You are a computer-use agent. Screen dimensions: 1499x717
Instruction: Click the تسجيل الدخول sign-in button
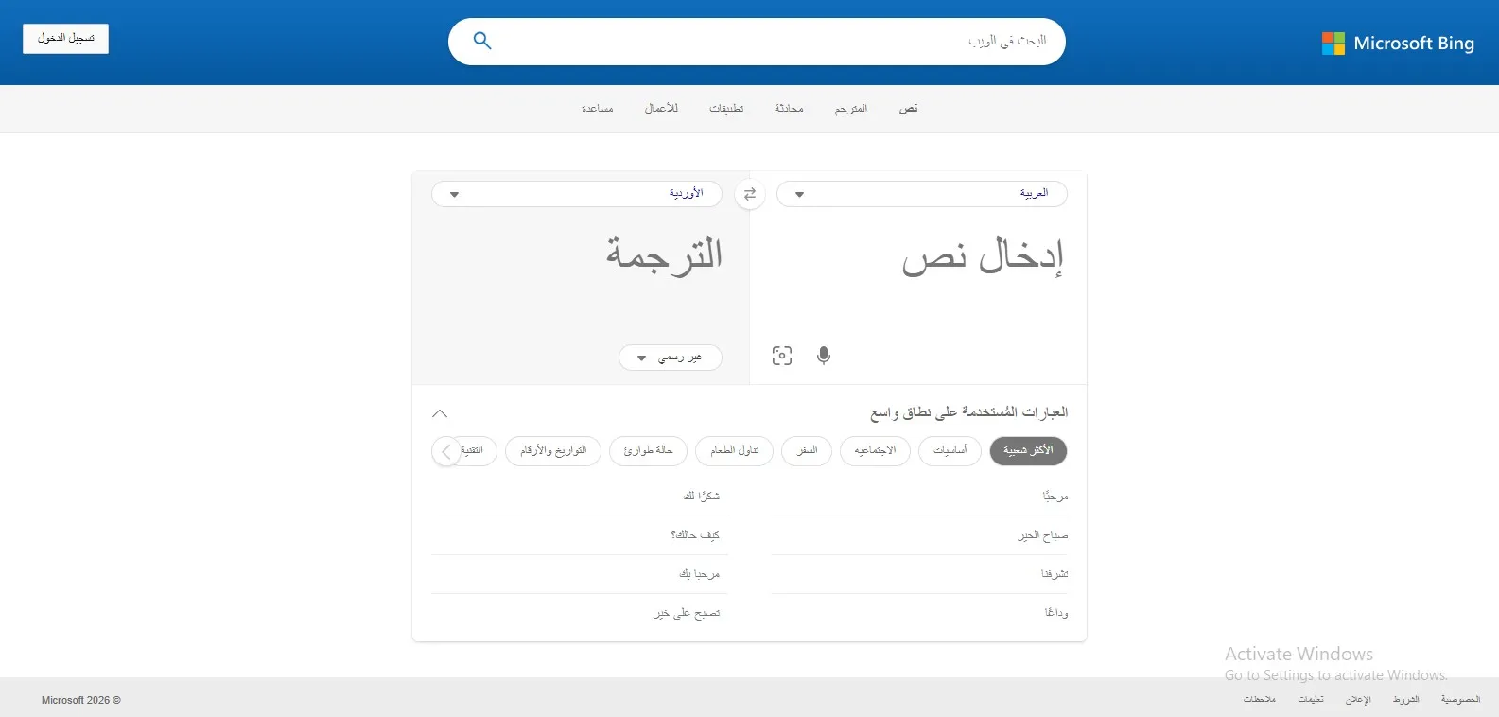coord(66,39)
